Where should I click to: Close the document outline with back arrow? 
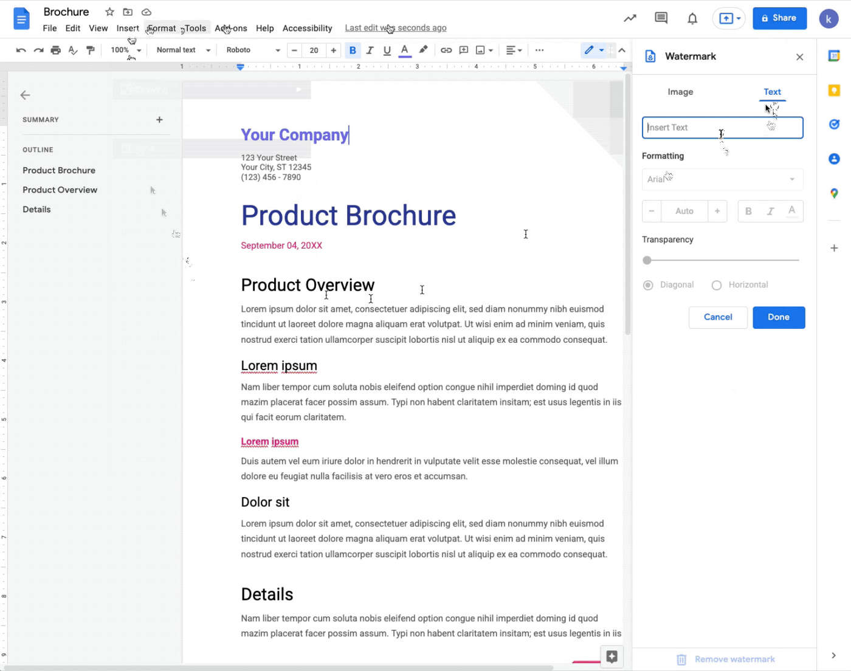coord(25,95)
